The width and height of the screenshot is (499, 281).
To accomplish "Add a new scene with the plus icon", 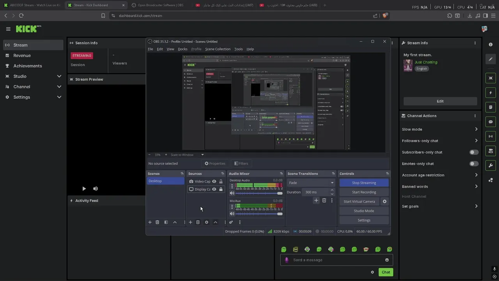I will [x=150, y=222].
